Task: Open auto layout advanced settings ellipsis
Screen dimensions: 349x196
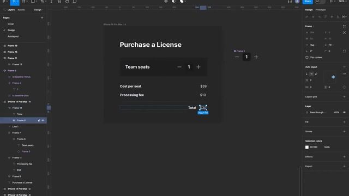Action: point(344,74)
